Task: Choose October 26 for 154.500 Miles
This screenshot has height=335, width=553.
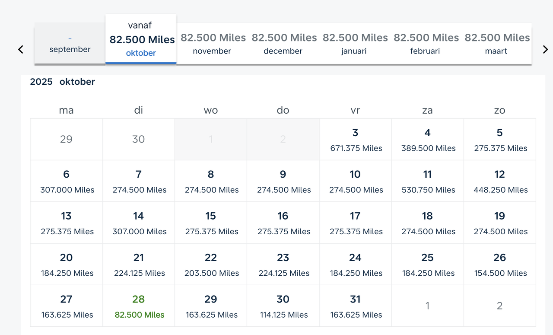Action: pyautogui.click(x=499, y=265)
